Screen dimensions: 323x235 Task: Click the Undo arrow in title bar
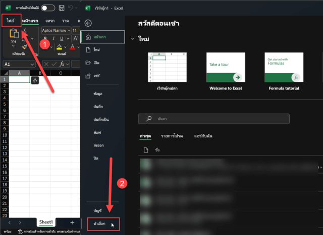coord(71,8)
